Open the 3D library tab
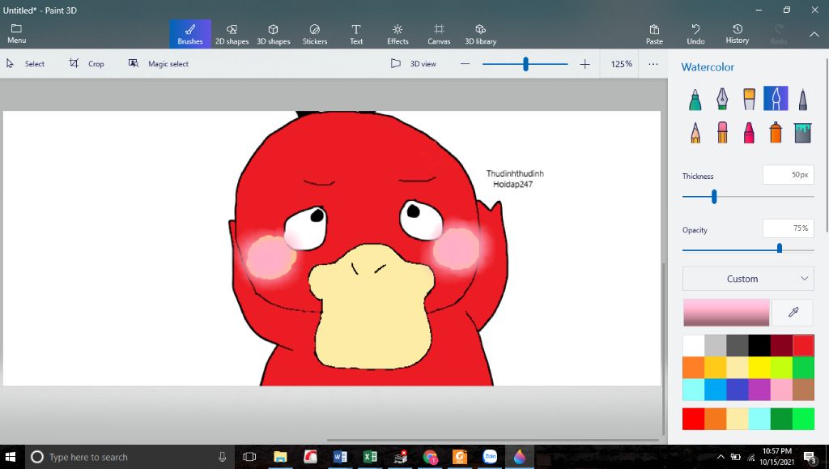Screen dimensions: 829x469 pyautogui.click(x=480, y=34)
